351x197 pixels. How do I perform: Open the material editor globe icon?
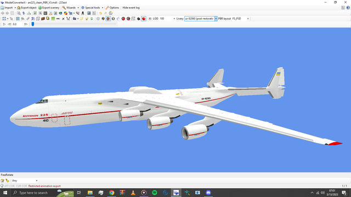coord(60,13)
